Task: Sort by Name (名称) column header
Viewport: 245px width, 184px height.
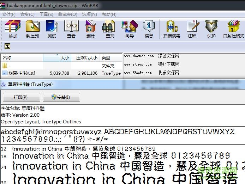Action: pyautogui.click(x=22, y=57)
